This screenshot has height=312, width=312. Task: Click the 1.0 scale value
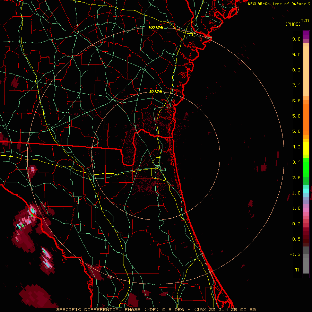(296, 208)
